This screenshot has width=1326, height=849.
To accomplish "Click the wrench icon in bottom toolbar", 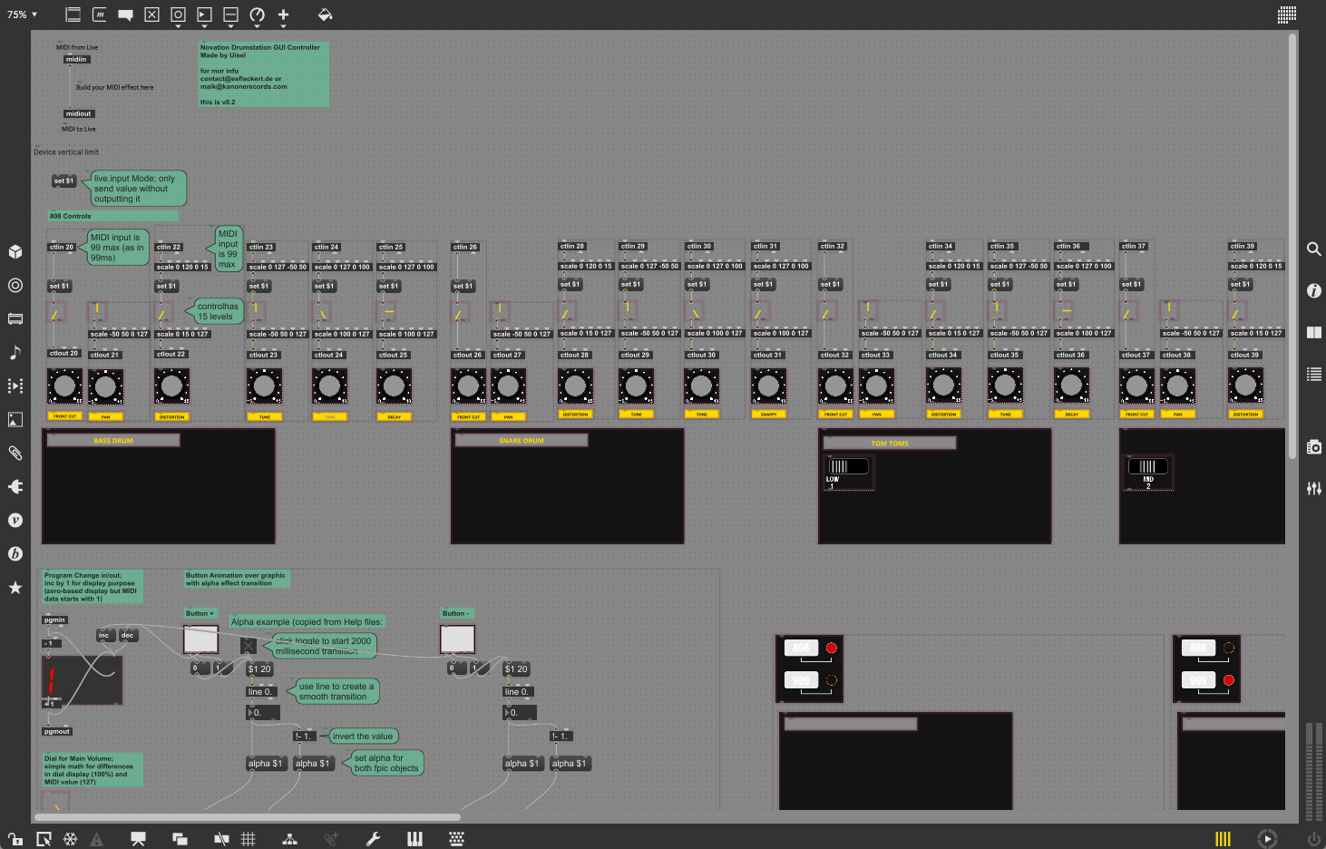I will [x=373, y=839].
